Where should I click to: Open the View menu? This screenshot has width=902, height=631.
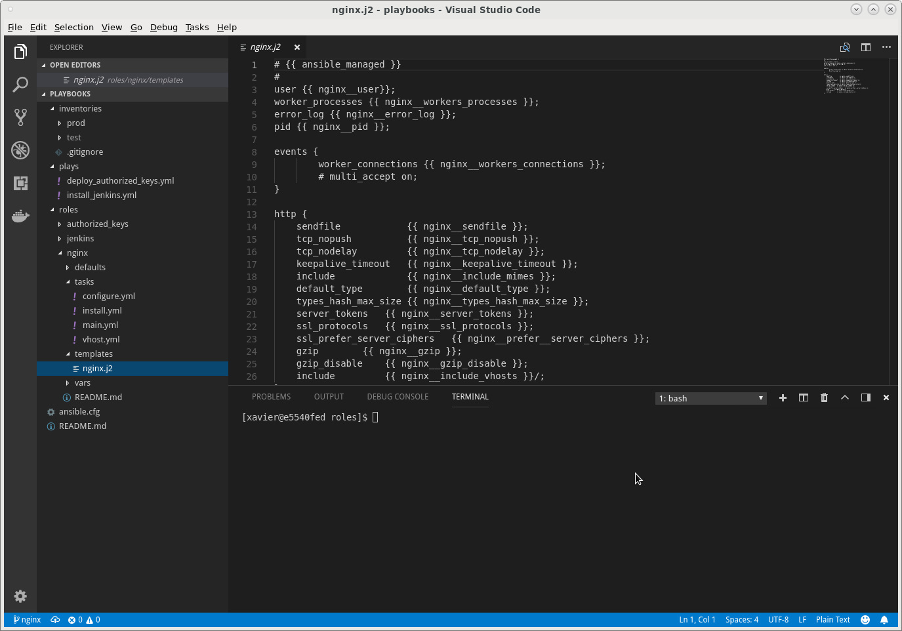(x=112, y=27)
